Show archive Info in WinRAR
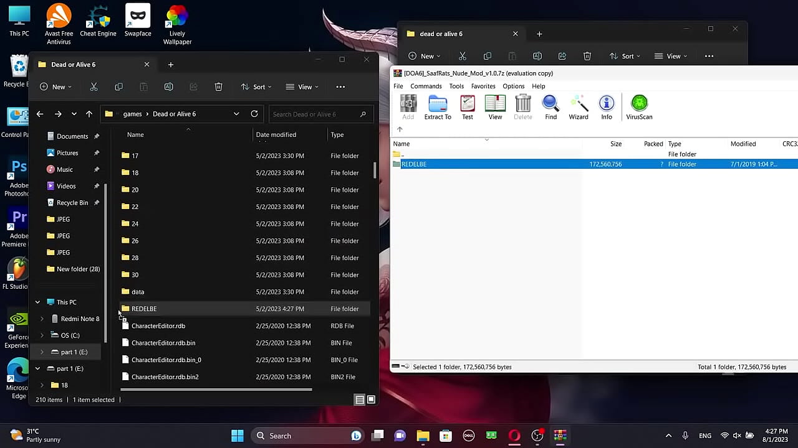This screenshot has width=798, height=448. (x=606, y=107)
